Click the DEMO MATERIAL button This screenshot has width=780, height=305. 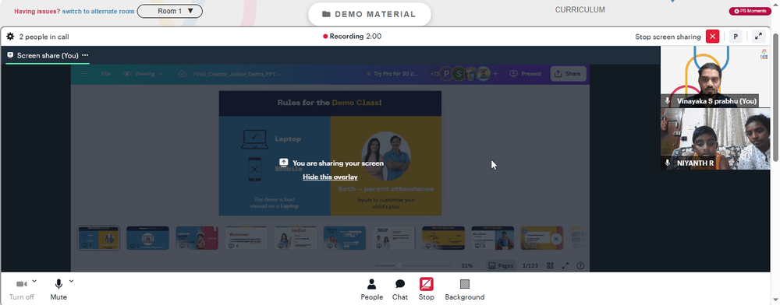coord(369,14)
